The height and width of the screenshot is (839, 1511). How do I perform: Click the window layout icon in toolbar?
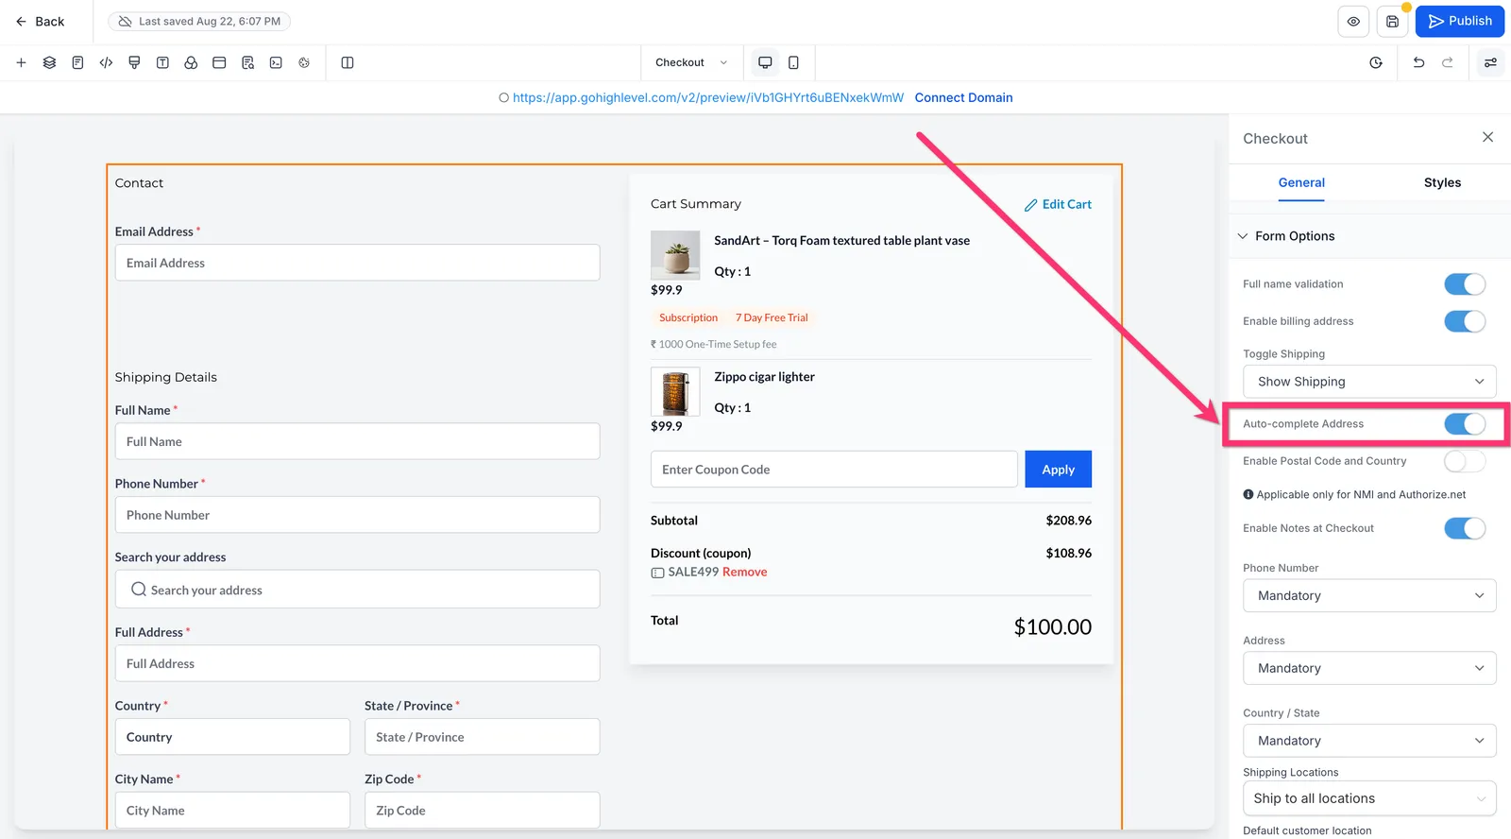(x=219, y=62)
